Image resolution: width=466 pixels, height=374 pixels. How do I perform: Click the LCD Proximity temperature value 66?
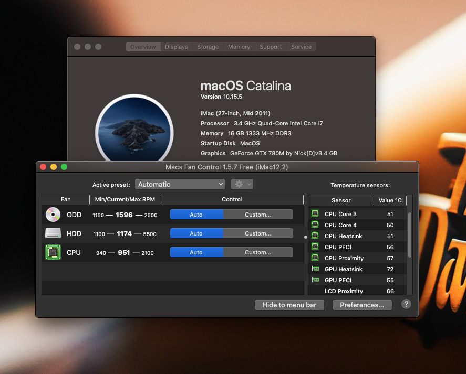pos(390,291)
